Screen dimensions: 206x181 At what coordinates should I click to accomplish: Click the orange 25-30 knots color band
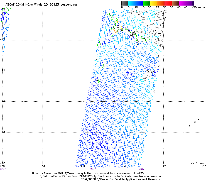[x=161, y=3]
